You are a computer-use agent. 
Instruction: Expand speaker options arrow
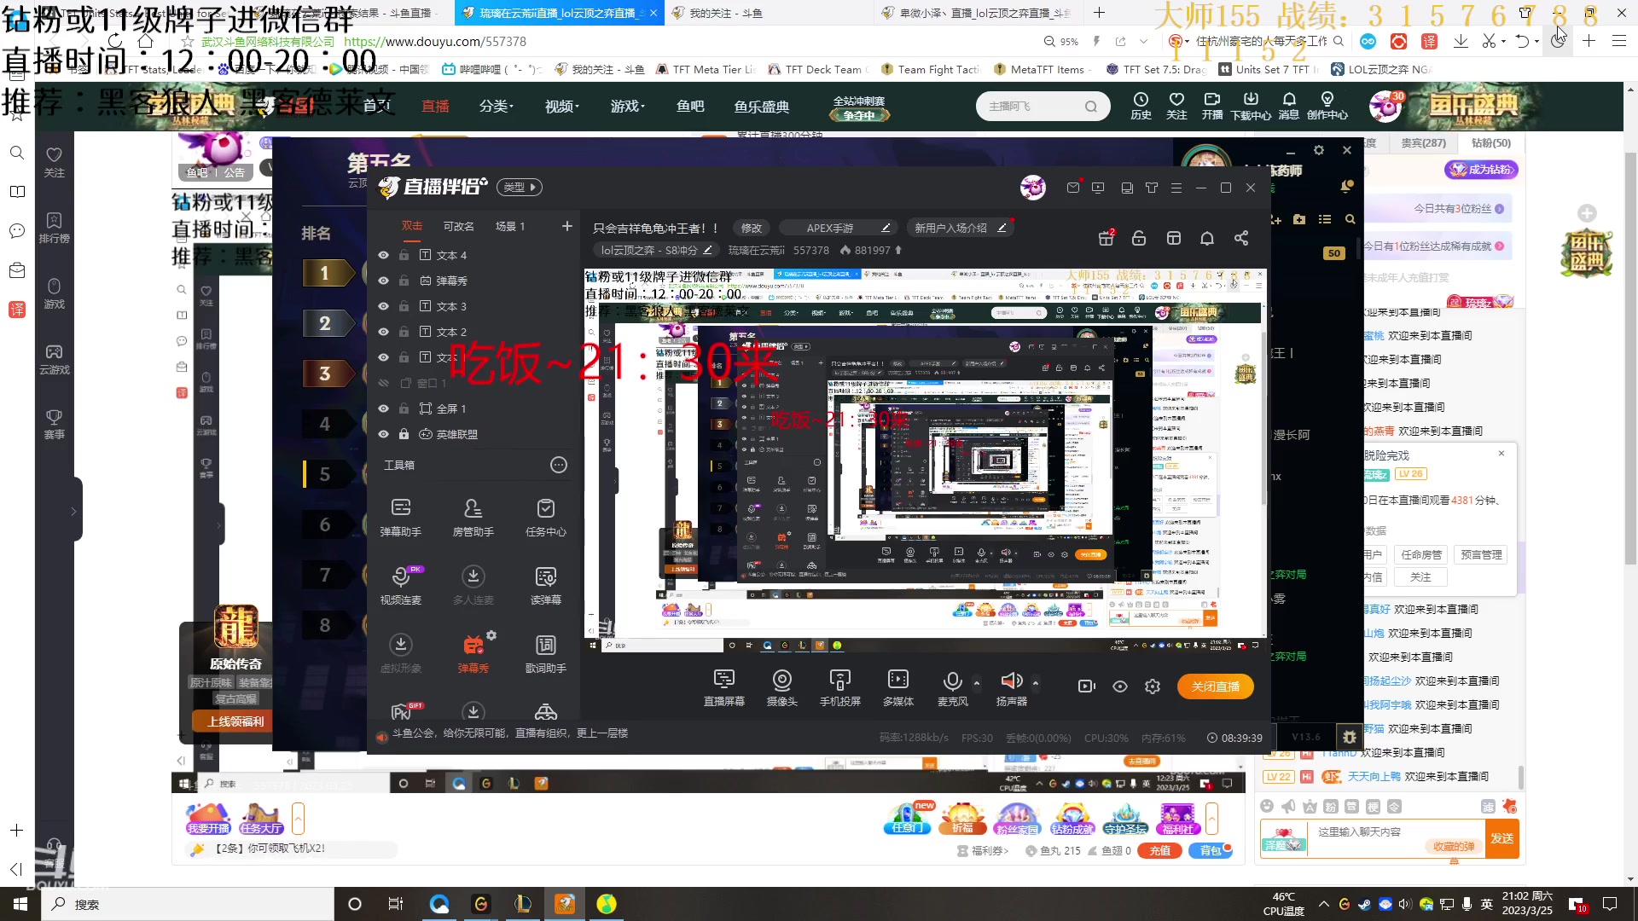click(x=1036, y=683)
